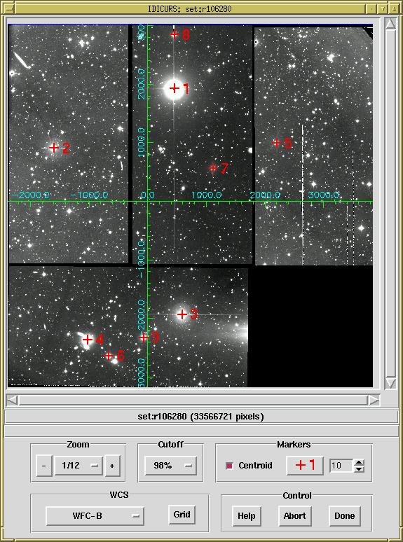The width and height of the screenshot is (403, 542).
Task: Open the WFC-B WCS dropdown
Action: pyautogui.click(x=95, y=516)
